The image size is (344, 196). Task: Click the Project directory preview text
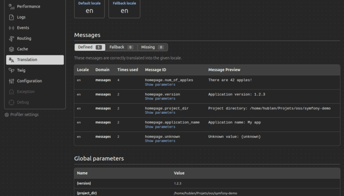269,109
